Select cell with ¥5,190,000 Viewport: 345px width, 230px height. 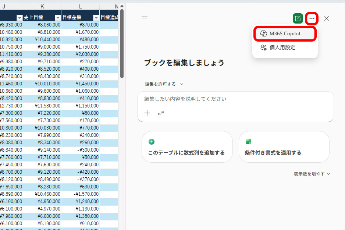coord(42,223)
